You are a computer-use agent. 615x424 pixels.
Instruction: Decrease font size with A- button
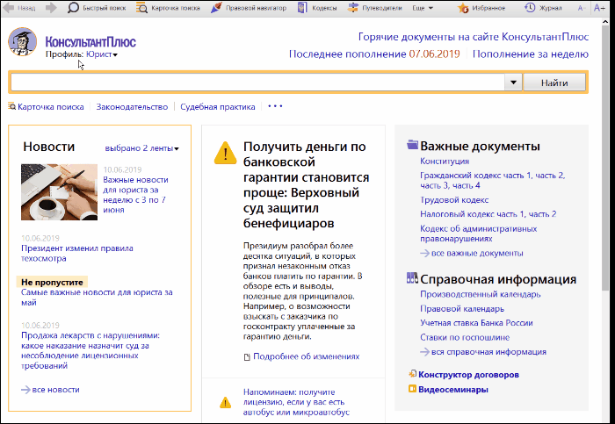[582, 8]
